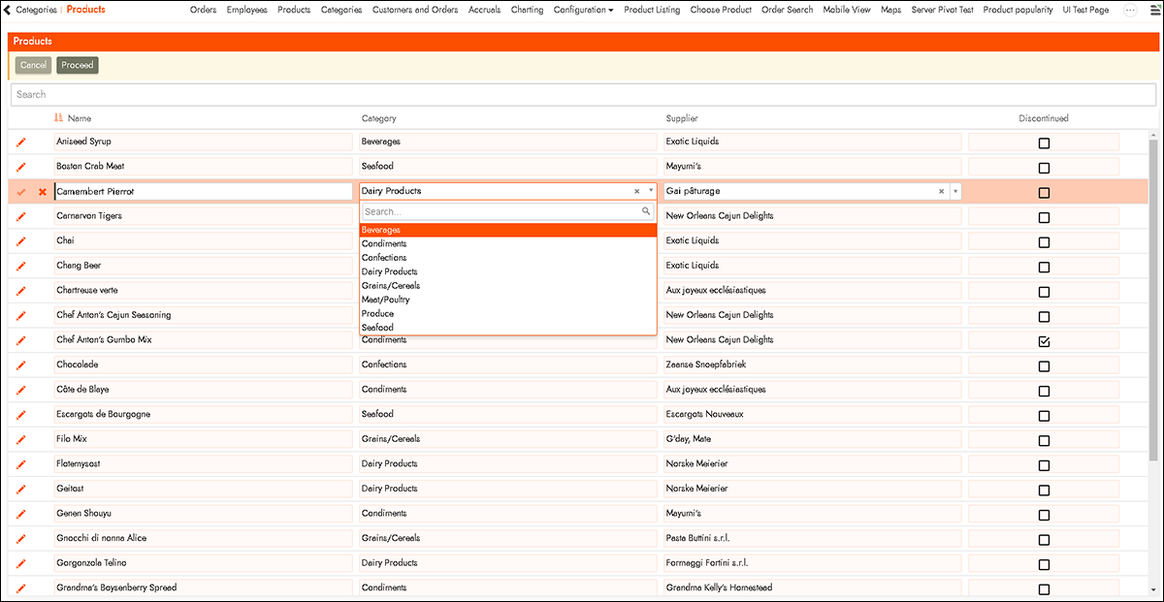Clear the Dairy Products category selection

637,192
